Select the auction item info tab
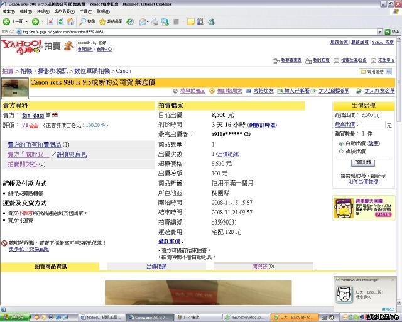The height and width of the screenshot is (322, 402). tap(50, 266)
